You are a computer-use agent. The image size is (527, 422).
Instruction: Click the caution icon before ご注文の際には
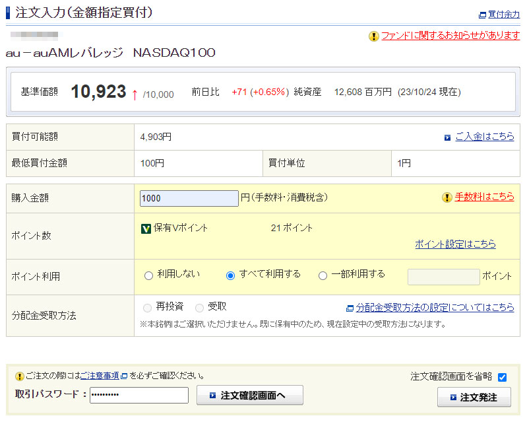[19, 376]
